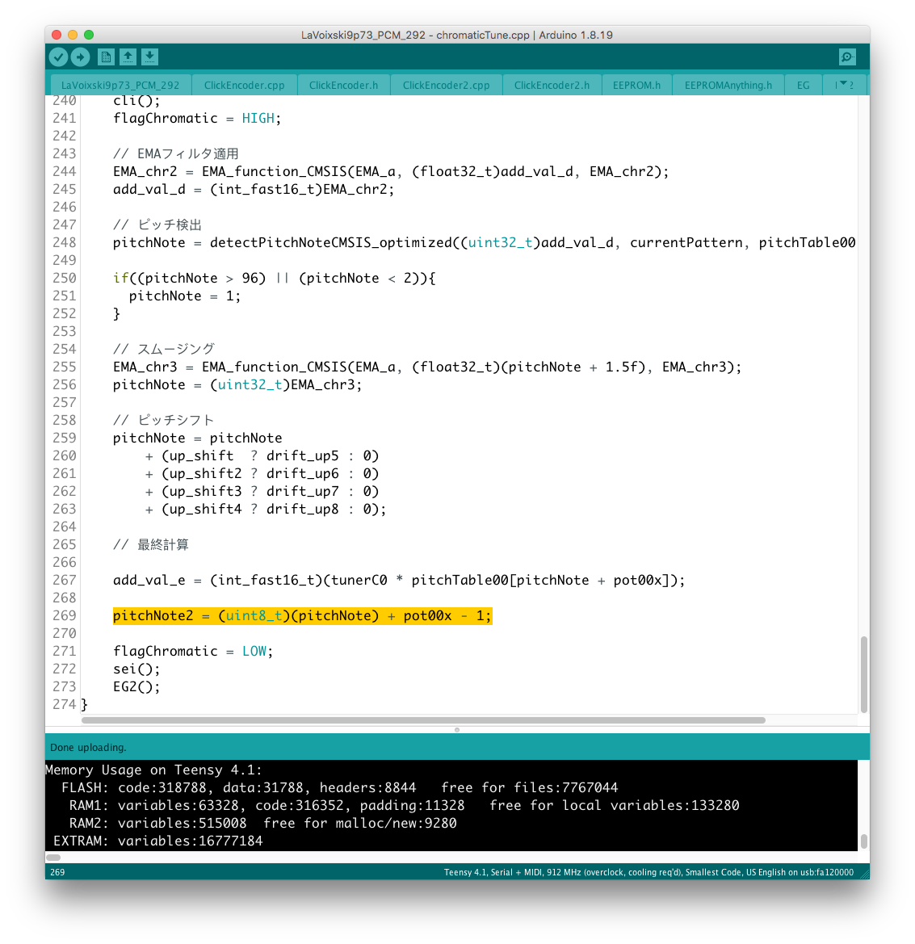
Task: Switch to the ClickEncoder.cpp tab
Action: [244, 85]
